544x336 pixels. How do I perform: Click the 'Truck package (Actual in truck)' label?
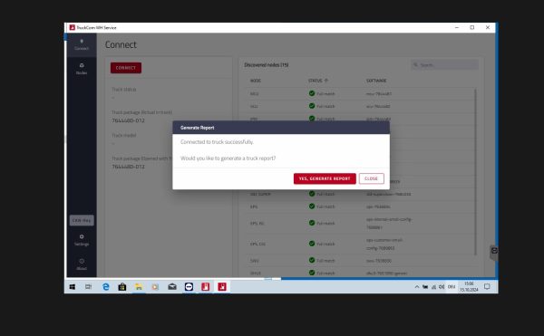pyautogui.click(x=142, y=112)
